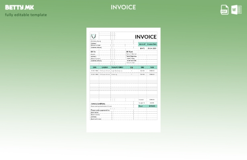
Task: Click the 'Rate' column header
Action: (143, 67)
